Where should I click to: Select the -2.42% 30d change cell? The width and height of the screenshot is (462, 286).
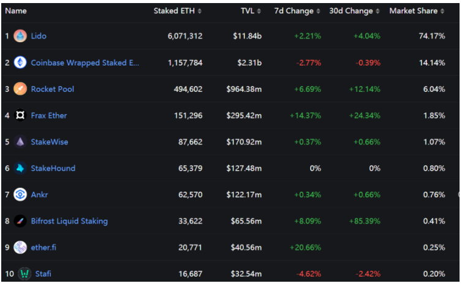[368, 274]
